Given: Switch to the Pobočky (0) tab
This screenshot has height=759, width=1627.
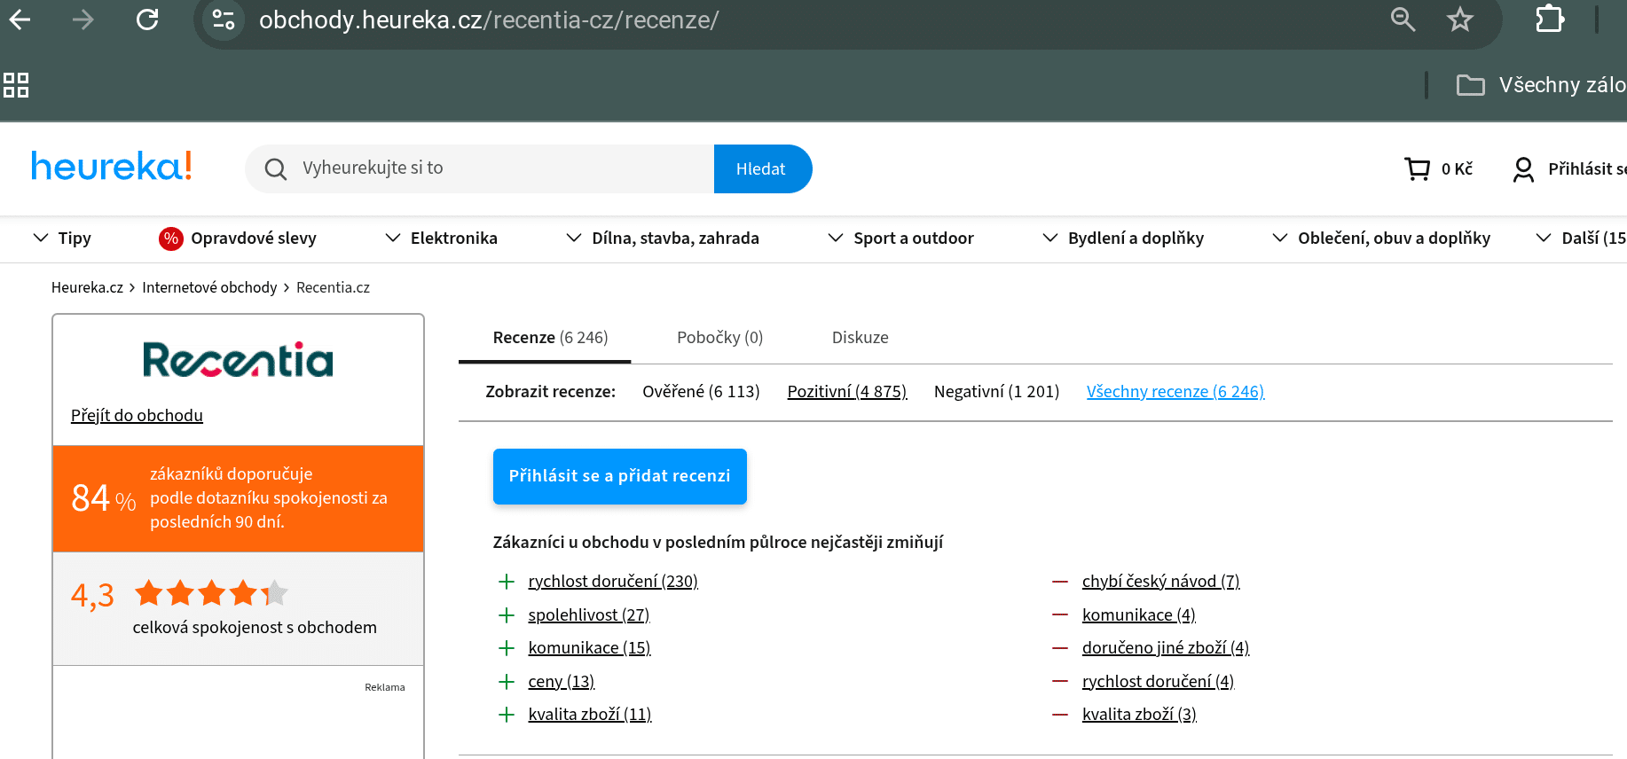Looking at the screenshot, I should (x=719, y=338).
